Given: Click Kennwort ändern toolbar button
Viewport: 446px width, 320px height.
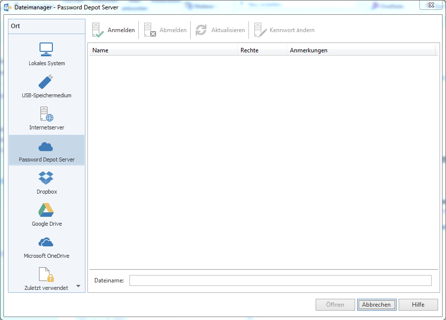Looking at the screenshot, I should tap(284, 30).
